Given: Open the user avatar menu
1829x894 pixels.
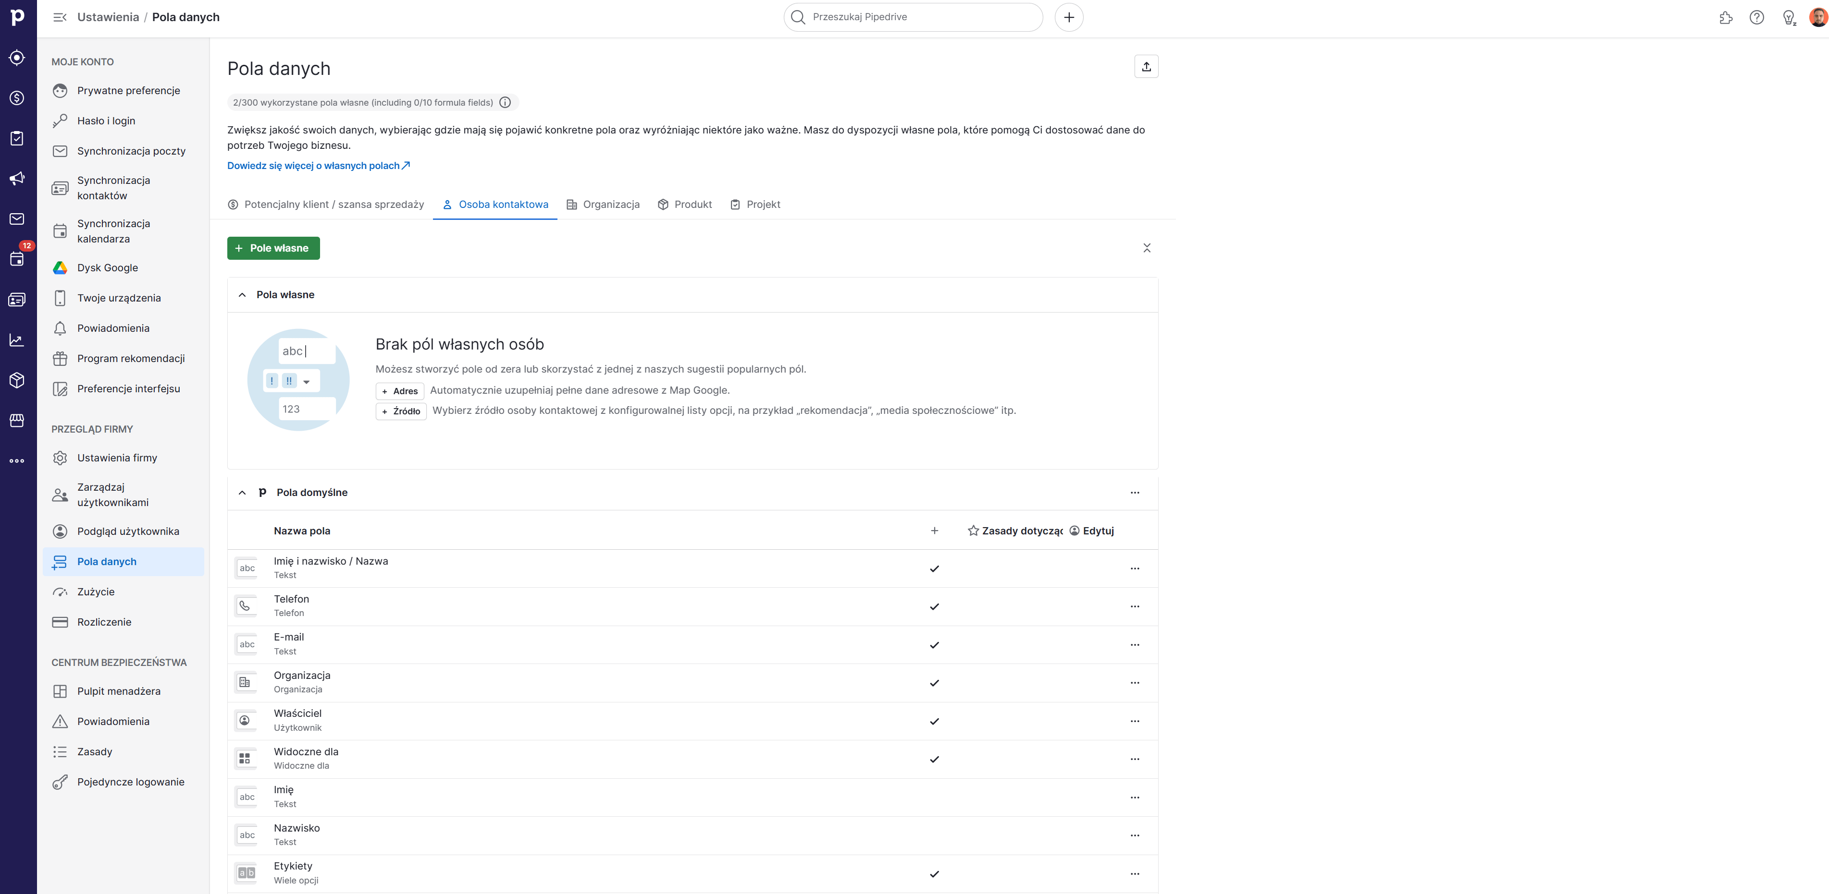Looking at the screenshot, I should 1819,17.
